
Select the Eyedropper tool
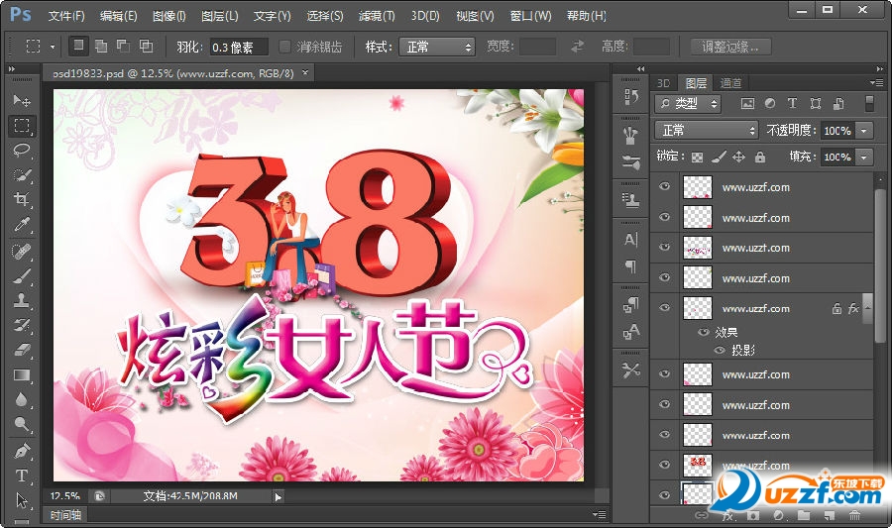pos(22,226)
